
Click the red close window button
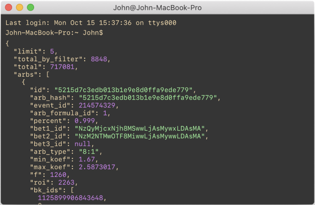(x=8, y=8)
